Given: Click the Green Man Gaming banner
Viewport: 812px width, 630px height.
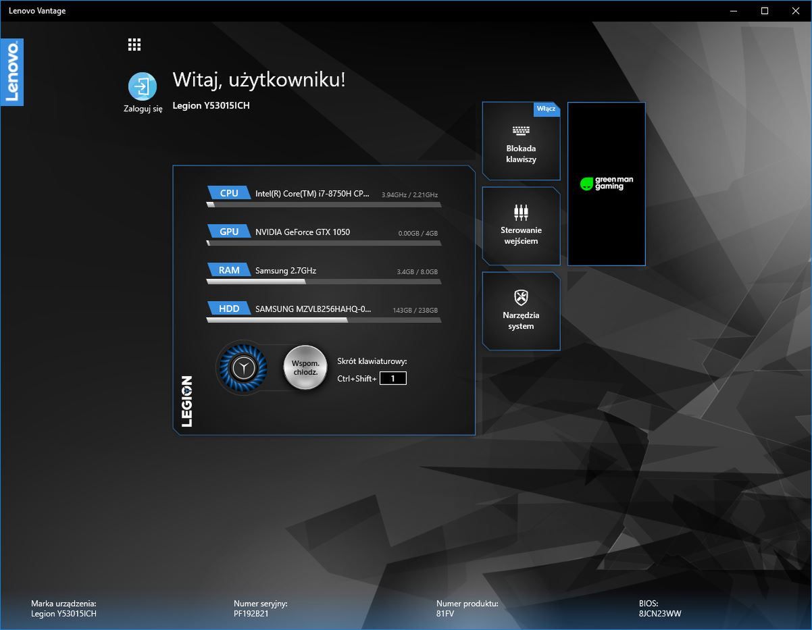Looking at the screenshot, I should coord(605,183).
